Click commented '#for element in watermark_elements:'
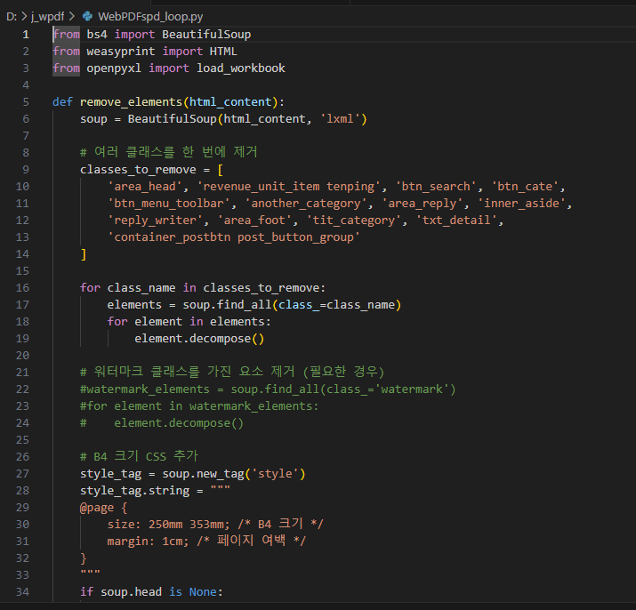 pyautogui.click(x=199, y=406)
